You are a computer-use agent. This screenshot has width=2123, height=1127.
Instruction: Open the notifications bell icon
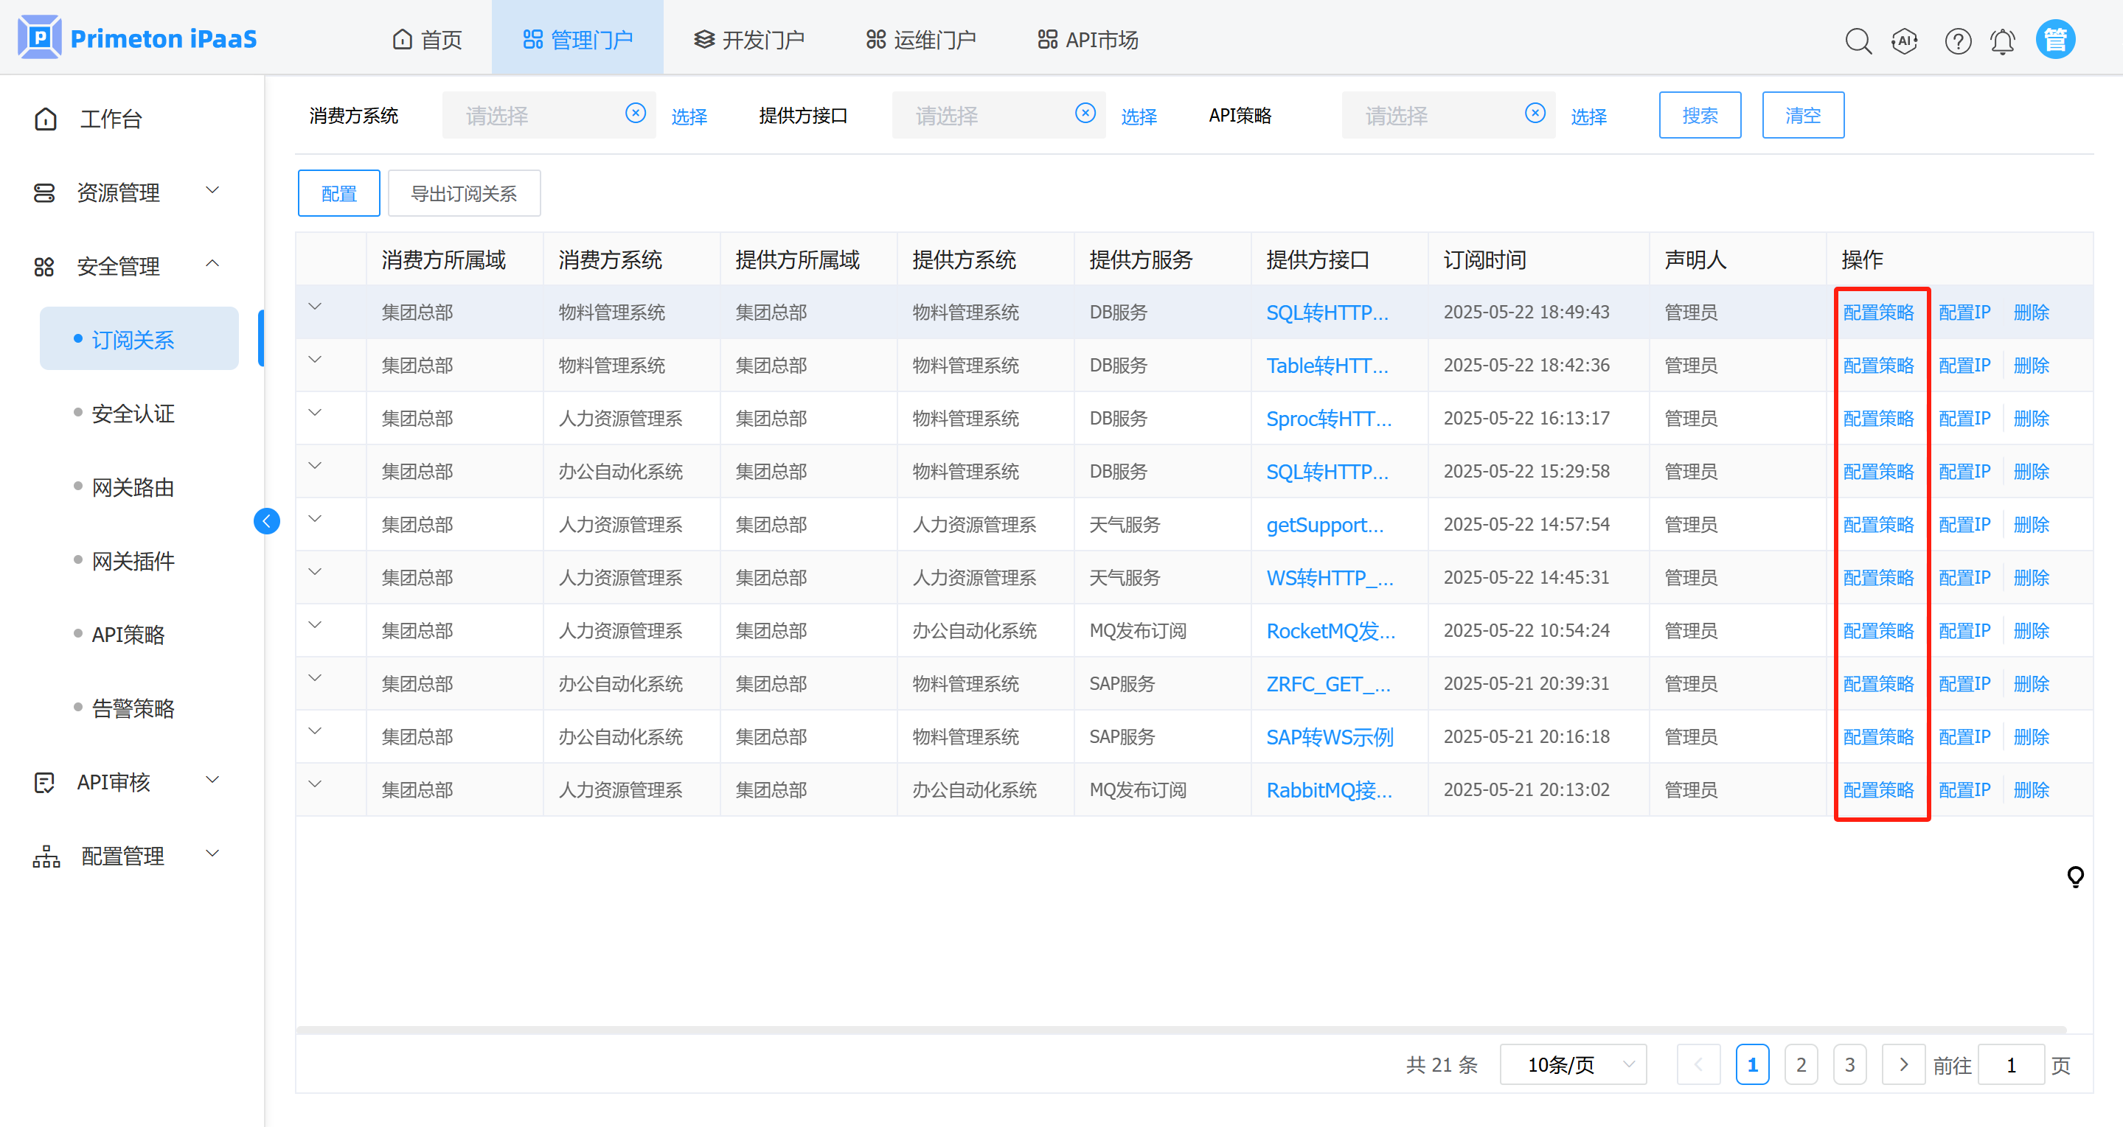coord(2003,41)
